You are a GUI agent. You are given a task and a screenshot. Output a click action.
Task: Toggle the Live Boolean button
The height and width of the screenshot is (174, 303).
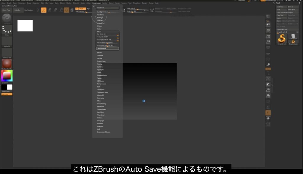point(29,10)
